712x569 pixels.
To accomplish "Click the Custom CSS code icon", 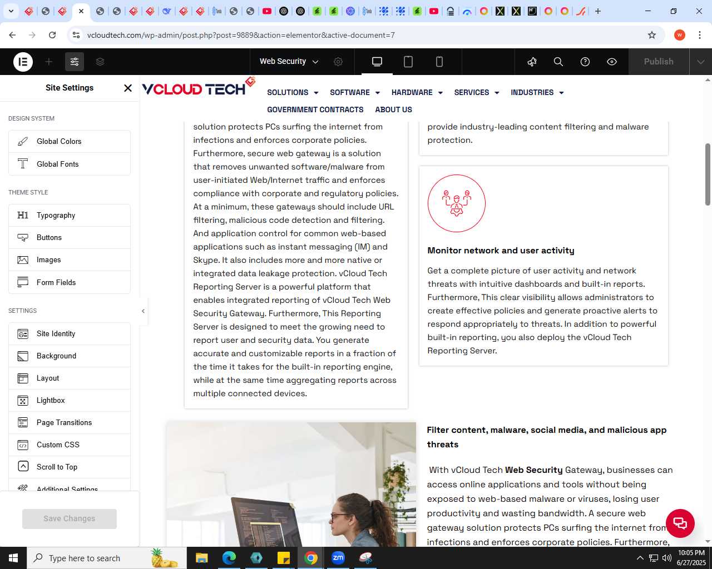I will click(x=23, y=445).
